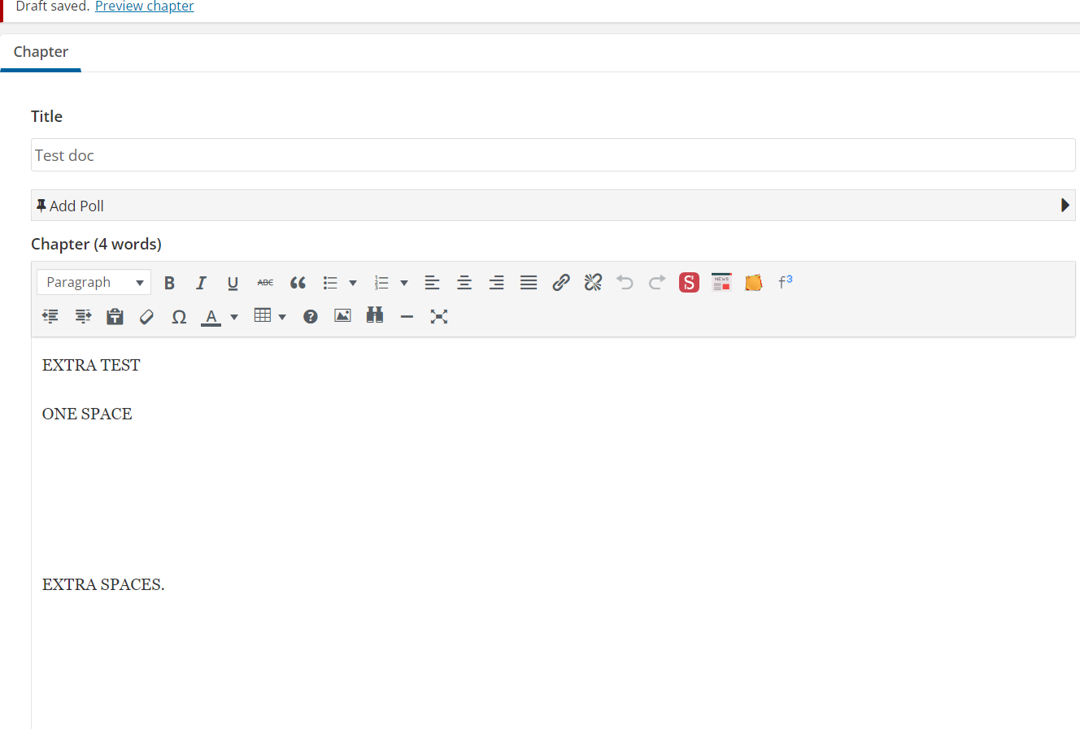Toggle fullscreen editor mode
Viewport: 1080px width, 729px height.
pos(439,317)
